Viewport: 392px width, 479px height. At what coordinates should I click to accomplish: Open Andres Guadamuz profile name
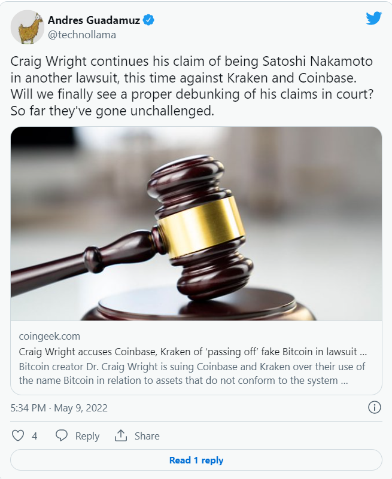point(94,20)
